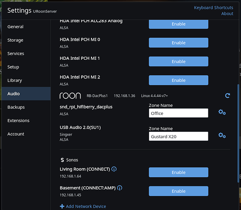Open device settings gears for Gustard X20
241x210 pixels.
[x=222, y=135]
